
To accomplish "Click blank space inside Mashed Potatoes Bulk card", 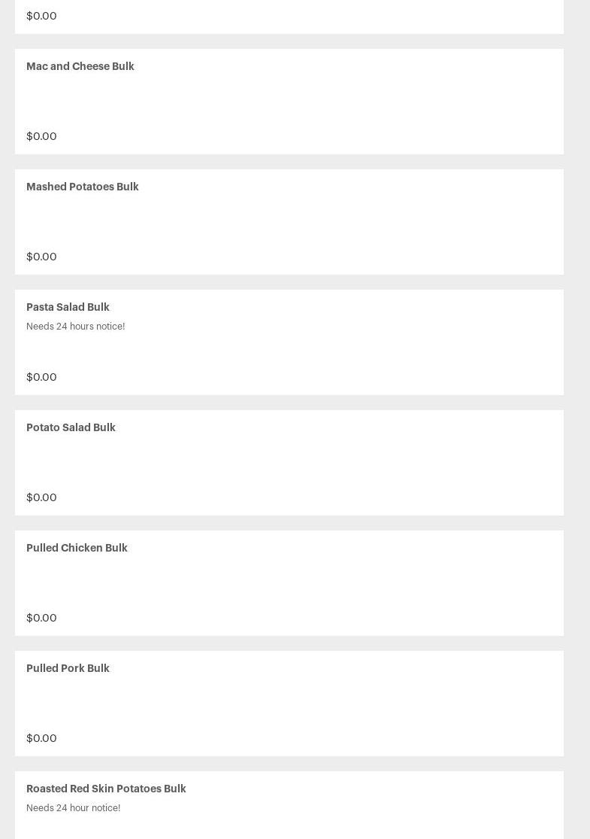I will click(289, 222).
